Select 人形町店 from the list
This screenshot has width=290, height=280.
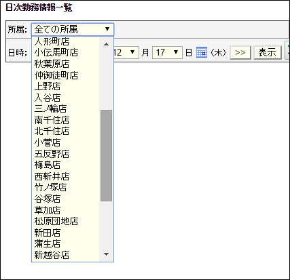pyautogui.click(x=66, y=41)
